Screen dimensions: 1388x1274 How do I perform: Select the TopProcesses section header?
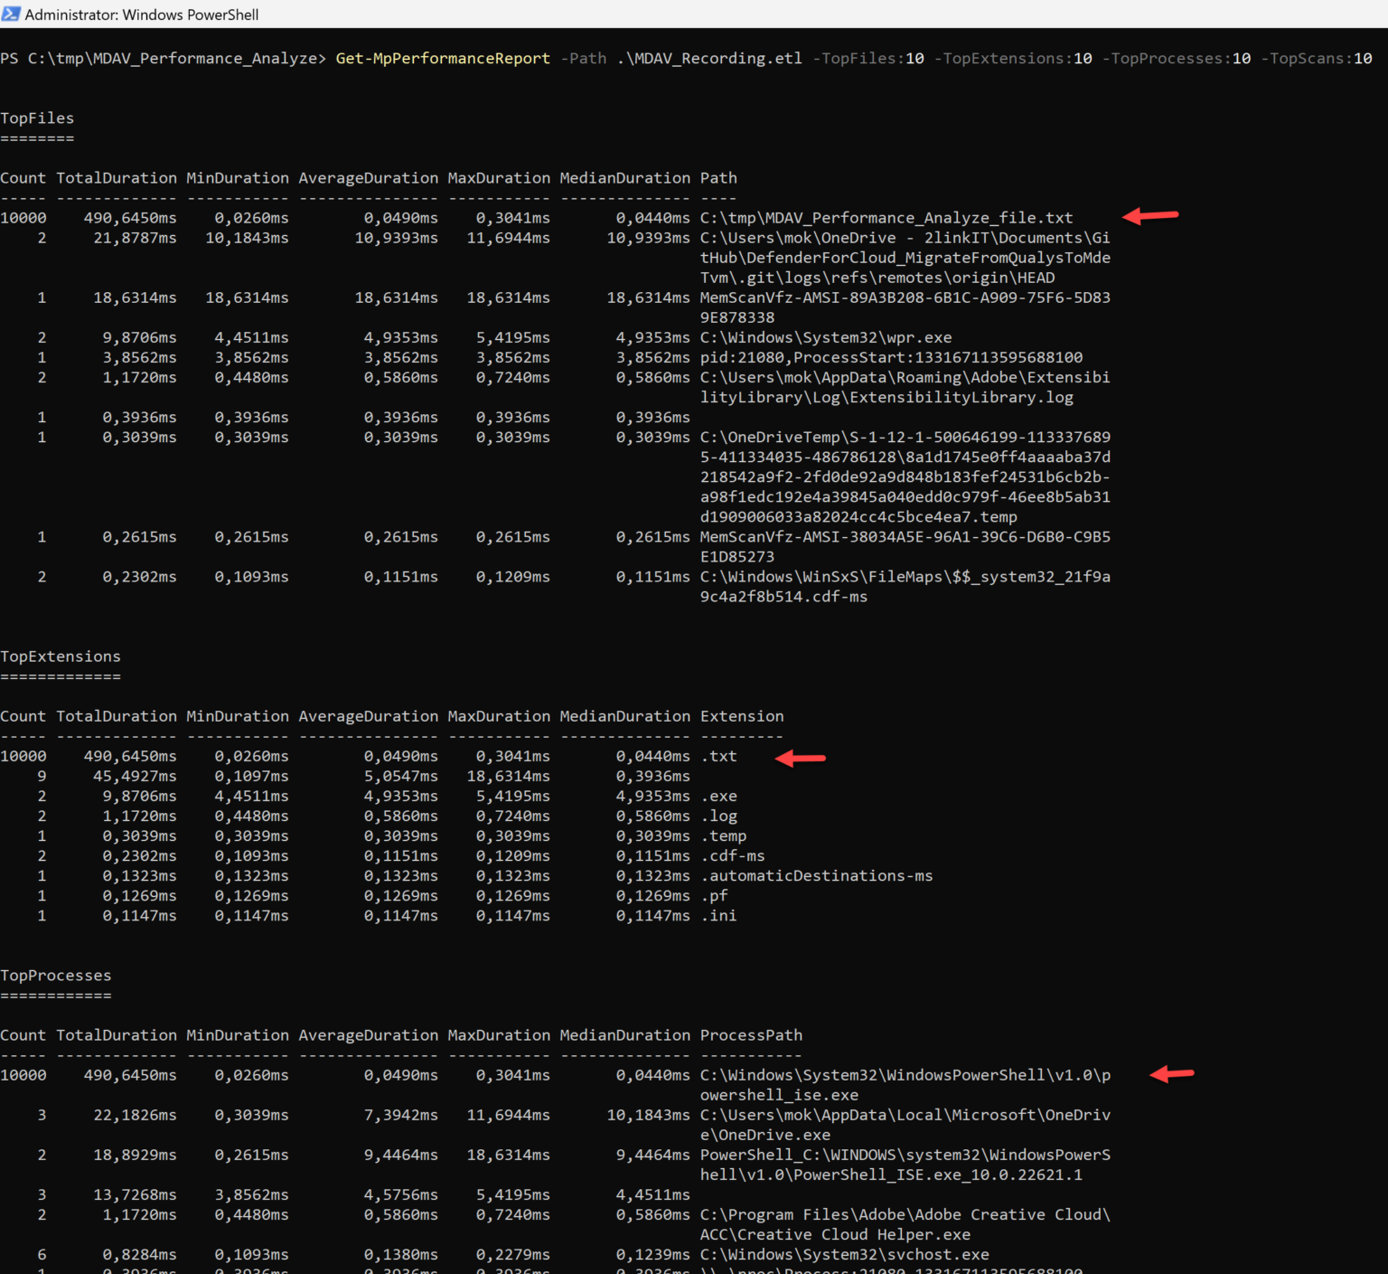pyautogui.click(x=56, y=975)
